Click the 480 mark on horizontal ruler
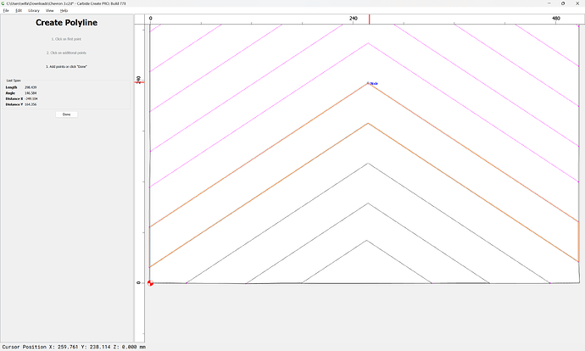The height and width of the screenshot is (351, 585). [556, 18]
